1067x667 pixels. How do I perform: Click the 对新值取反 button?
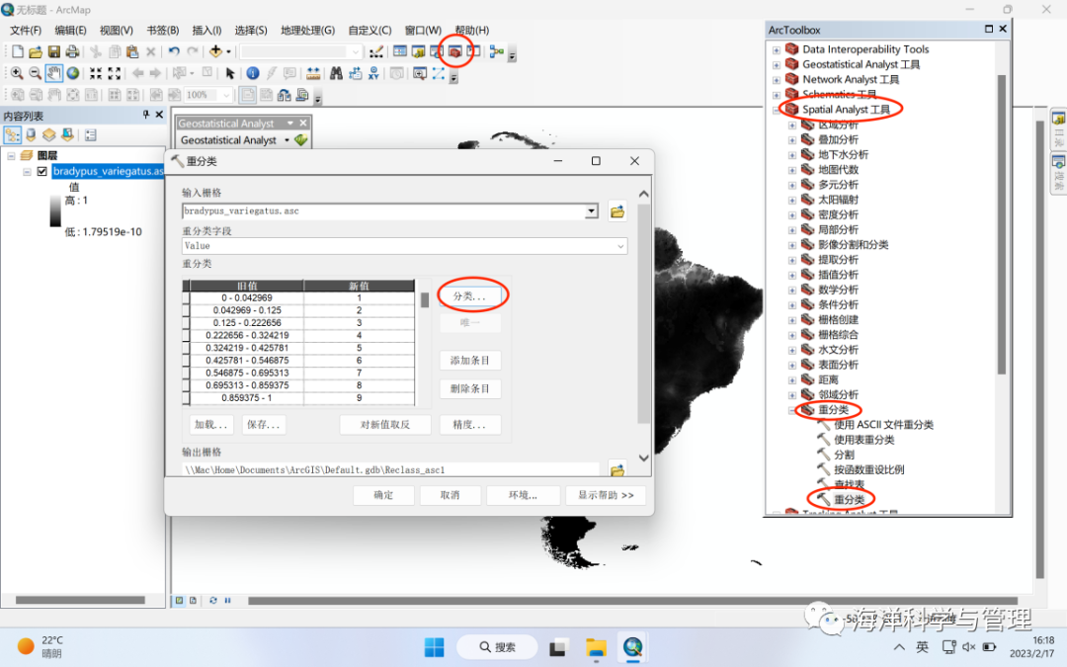tap(385, 425)
